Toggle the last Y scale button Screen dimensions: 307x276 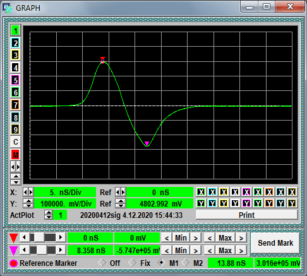click(x=292, y=203)
